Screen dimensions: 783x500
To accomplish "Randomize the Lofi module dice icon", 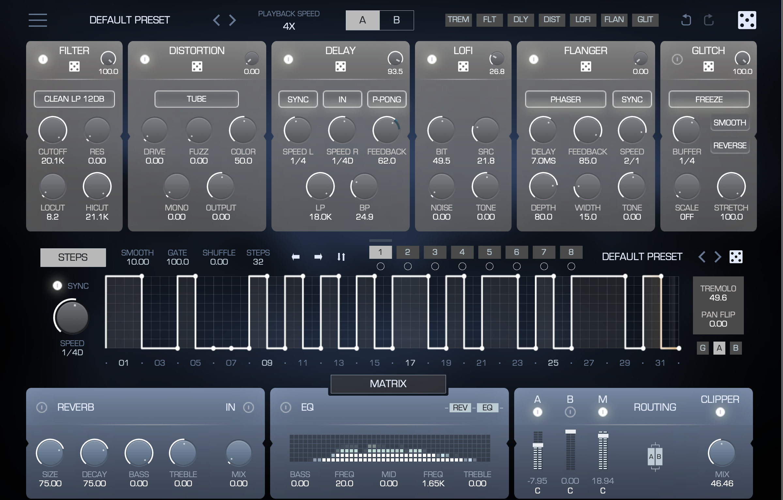I will pyautogui.click(x=463, y=66).
